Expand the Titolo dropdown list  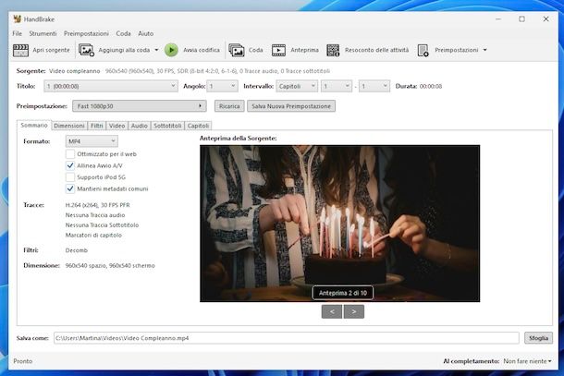tap(109, 86)
